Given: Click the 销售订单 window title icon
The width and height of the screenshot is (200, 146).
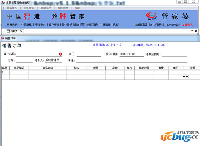Looking at the screenshot, I should coord(3,38).
